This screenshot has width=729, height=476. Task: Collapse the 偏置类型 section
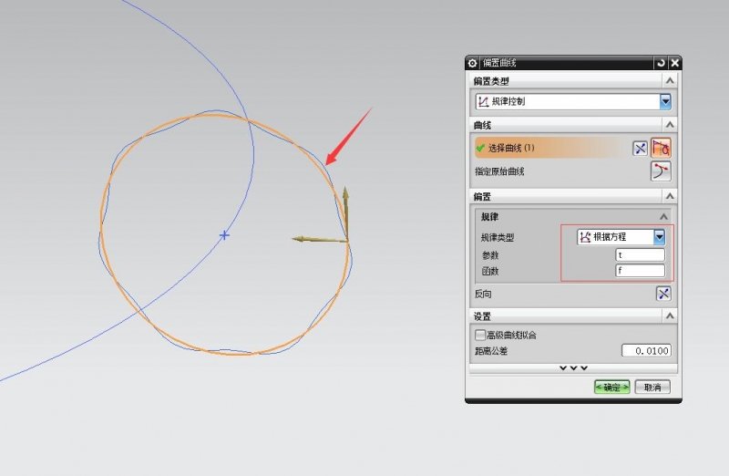(670, 82)
